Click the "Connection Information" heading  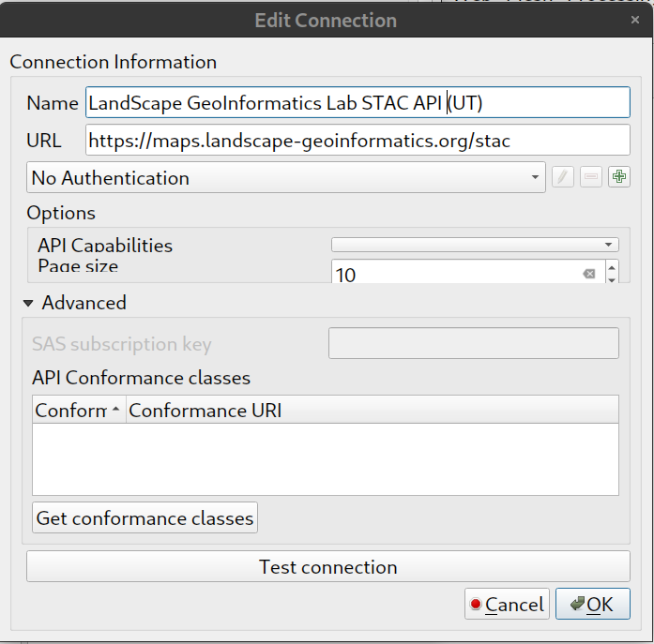(x=113, y=62)
